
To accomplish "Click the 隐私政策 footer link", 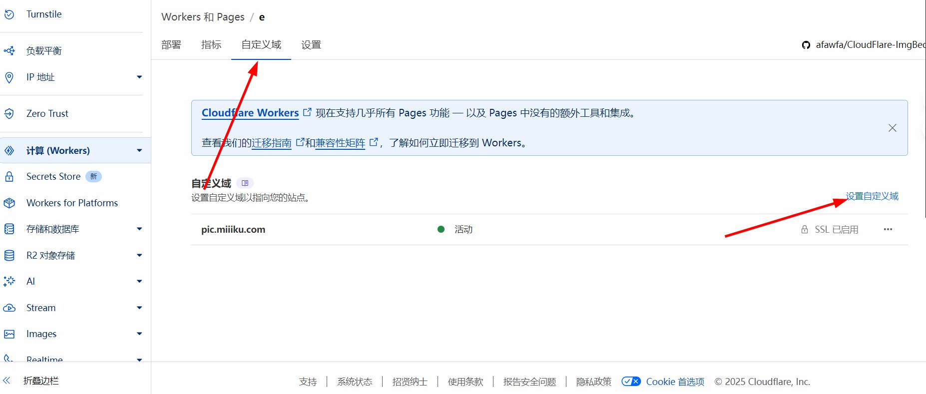I will tap(594, 382).
